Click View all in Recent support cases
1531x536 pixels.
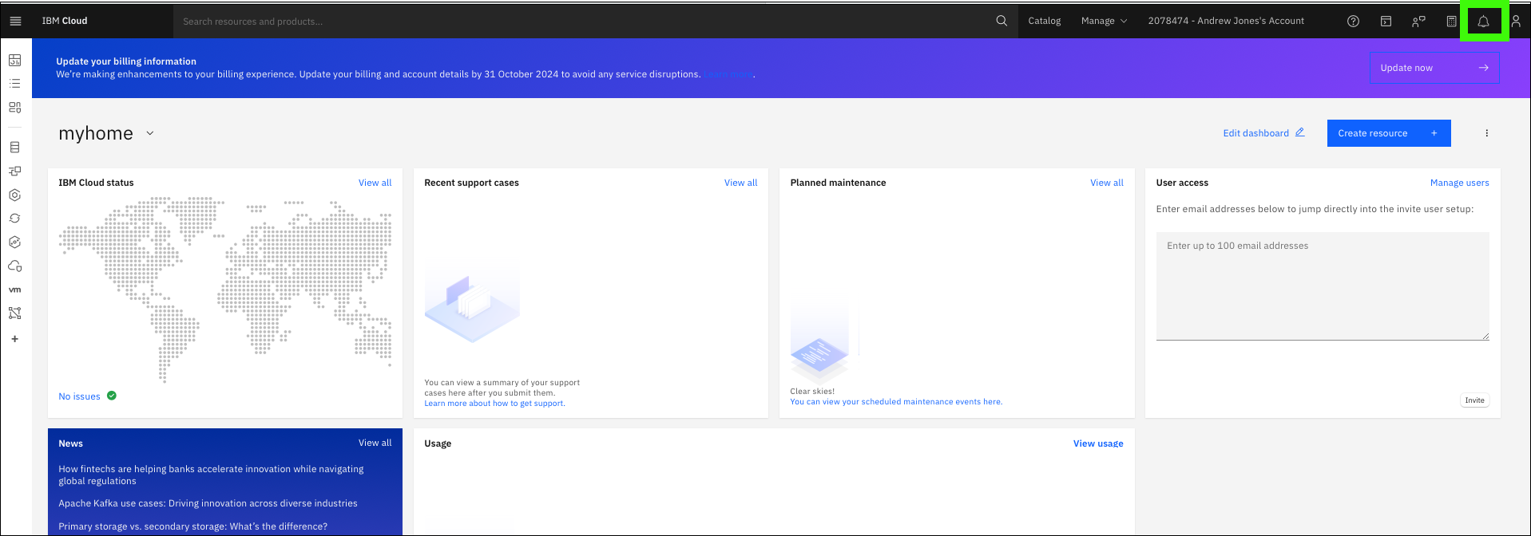tap(740, 183)
